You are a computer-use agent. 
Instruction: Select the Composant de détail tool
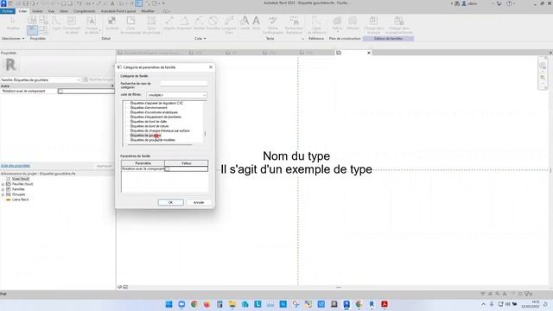(72, 25)
